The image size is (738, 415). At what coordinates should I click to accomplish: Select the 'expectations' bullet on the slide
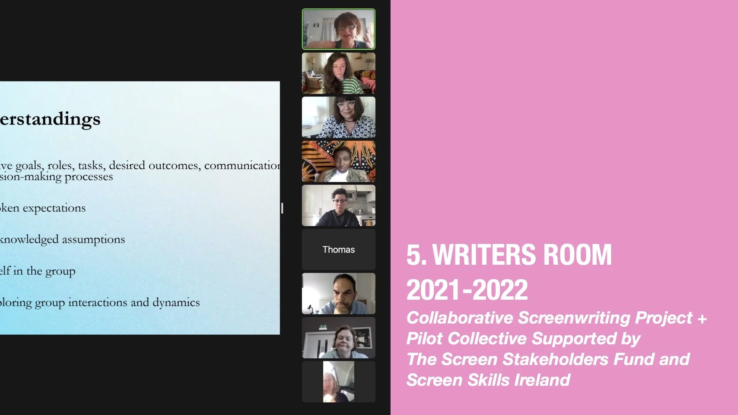click(x=43, y=208)
